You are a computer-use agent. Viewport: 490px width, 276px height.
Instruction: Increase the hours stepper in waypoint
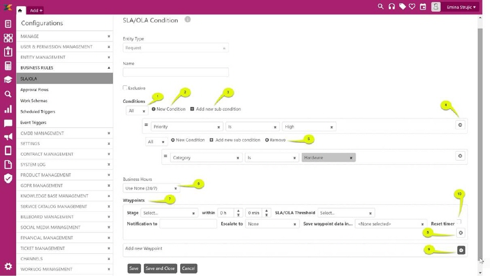(238, 211)
